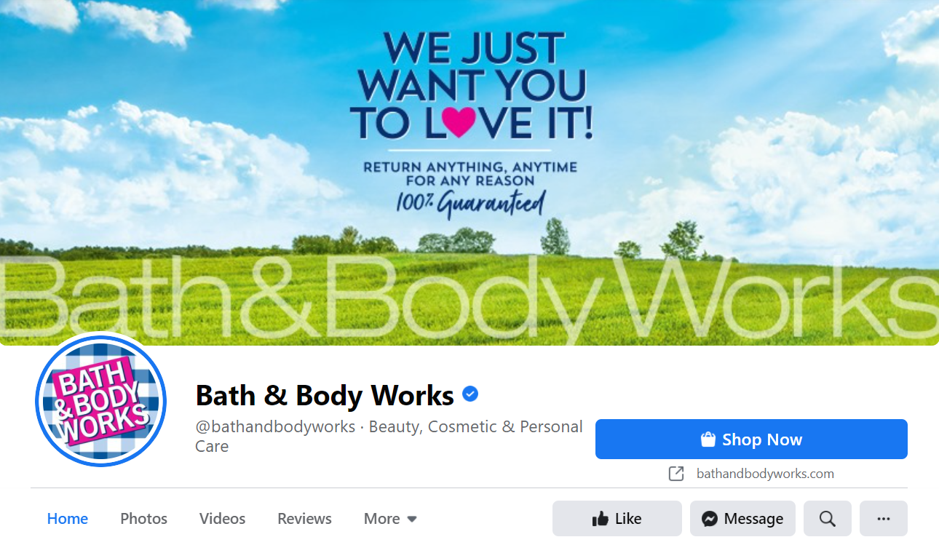Click the Shop Now button

click(751, 439)
